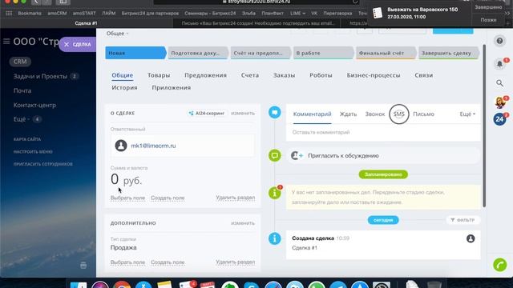The image size is (513, 288).
Task: Select the Звонок activity tab
Action: click(x=375, y=114)
